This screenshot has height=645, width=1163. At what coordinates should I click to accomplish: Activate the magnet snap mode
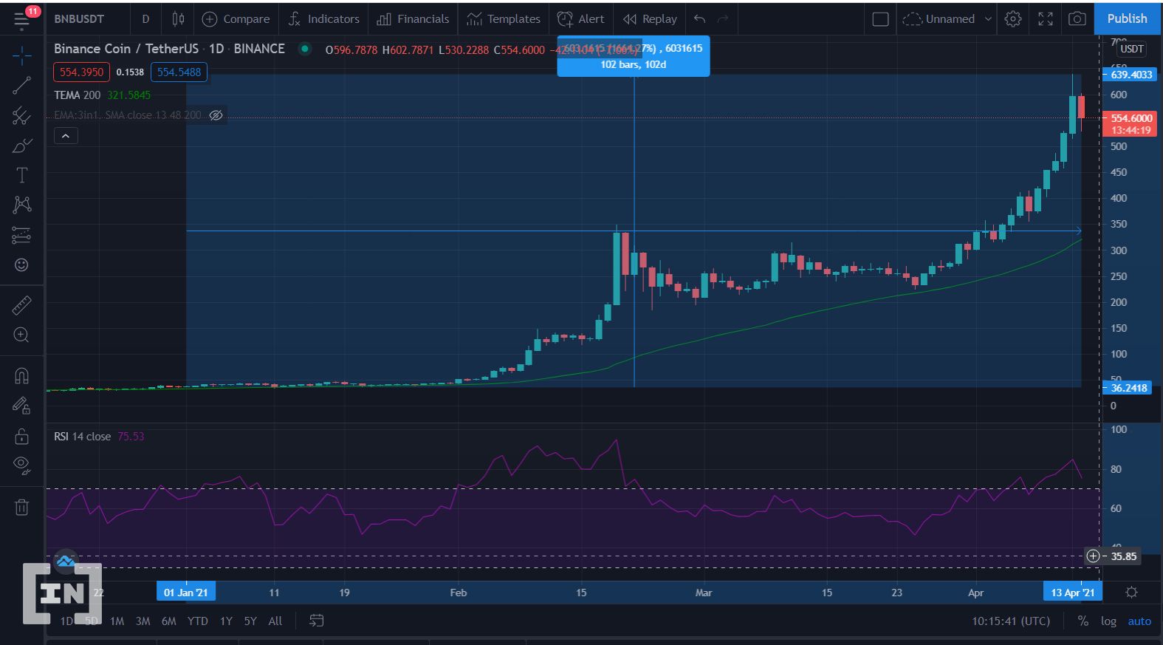(x=21, y=375)
